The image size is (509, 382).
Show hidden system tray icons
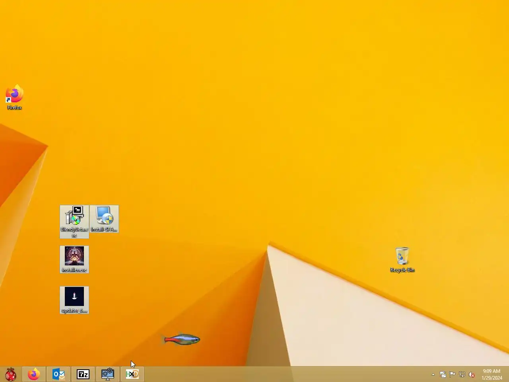[433, 374]
